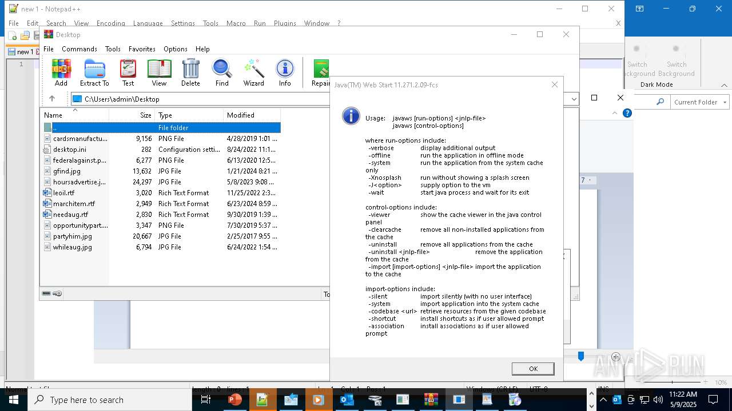
Task: Select the gfind.jpg file
Action: pyautogui.click(x=161, y=171)
